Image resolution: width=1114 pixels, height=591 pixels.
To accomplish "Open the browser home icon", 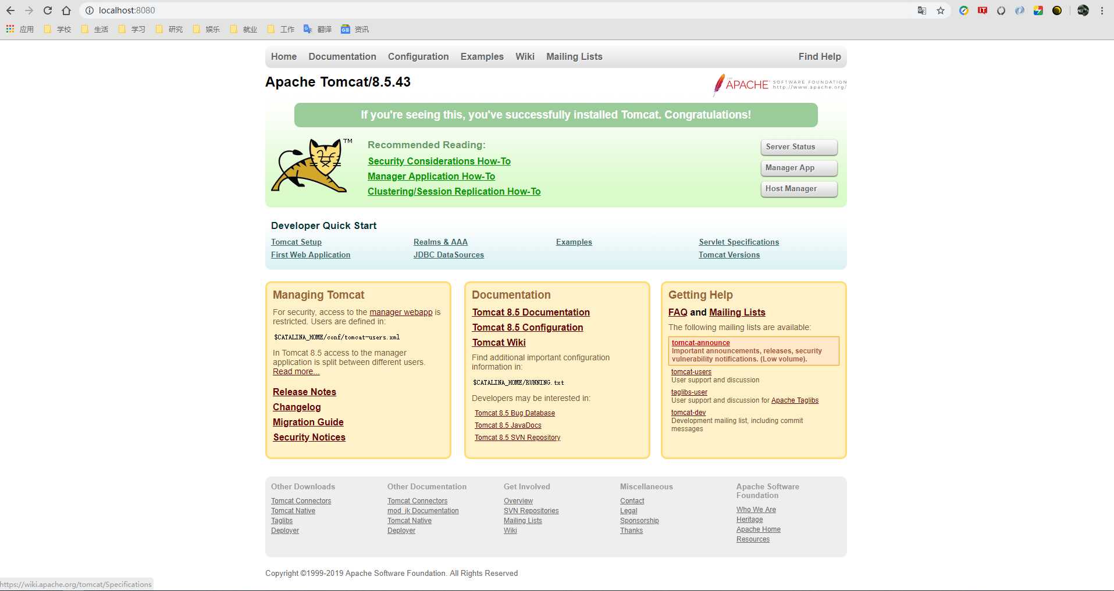I will (66, 10).
